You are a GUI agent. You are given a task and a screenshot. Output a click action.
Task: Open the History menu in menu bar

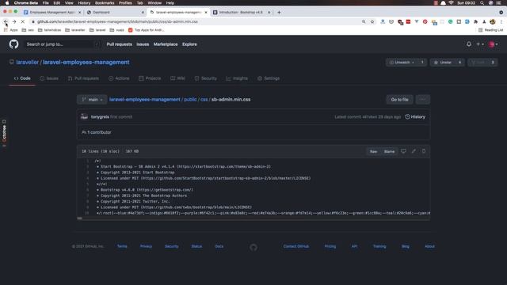click(x=84, y=3)
